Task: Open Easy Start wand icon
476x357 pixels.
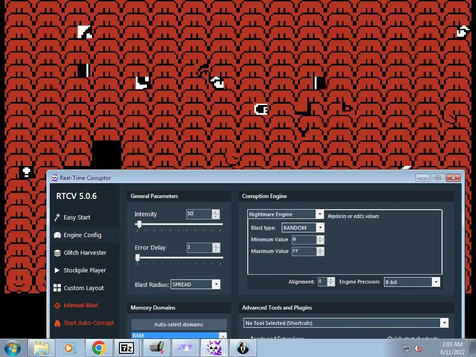Action: [57, 218]
